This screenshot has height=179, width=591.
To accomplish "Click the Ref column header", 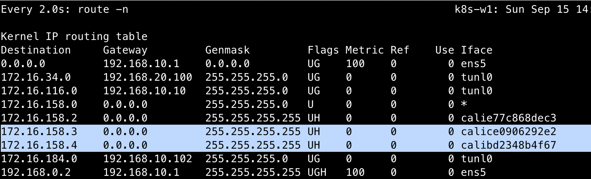I will coord(400,50).
